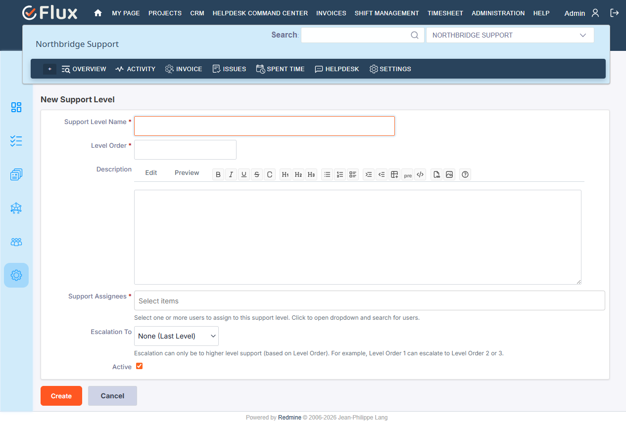Remove quote indent
The image size is (626, 423).
tap(382, 174)
